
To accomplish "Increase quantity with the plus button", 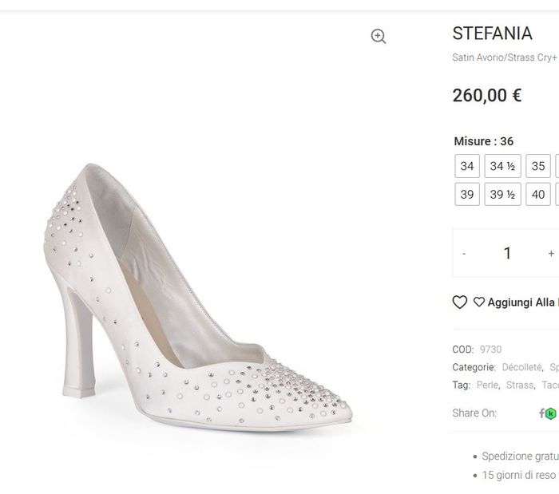I will [551, 253].
